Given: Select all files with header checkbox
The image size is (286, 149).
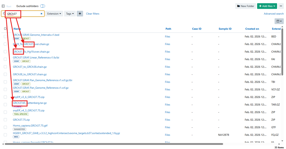Looking at the screenshot, I should [x=5, y=29].
